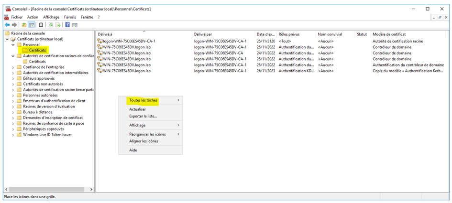Viewport: 452px width, 203px height.
Task: Click the Up one level folder icon
Action: pos(24,25)
